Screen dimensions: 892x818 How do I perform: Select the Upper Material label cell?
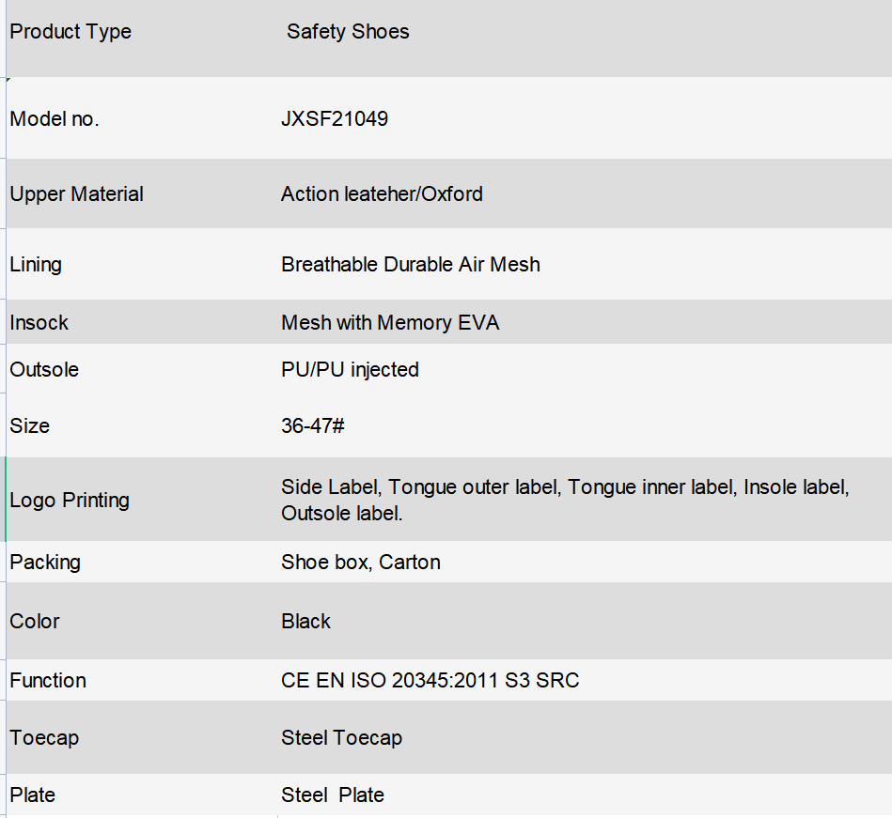pos(141,193)
